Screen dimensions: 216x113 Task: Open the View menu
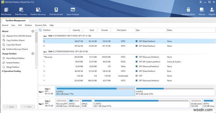pyautogui.click(x=13, y=25)
